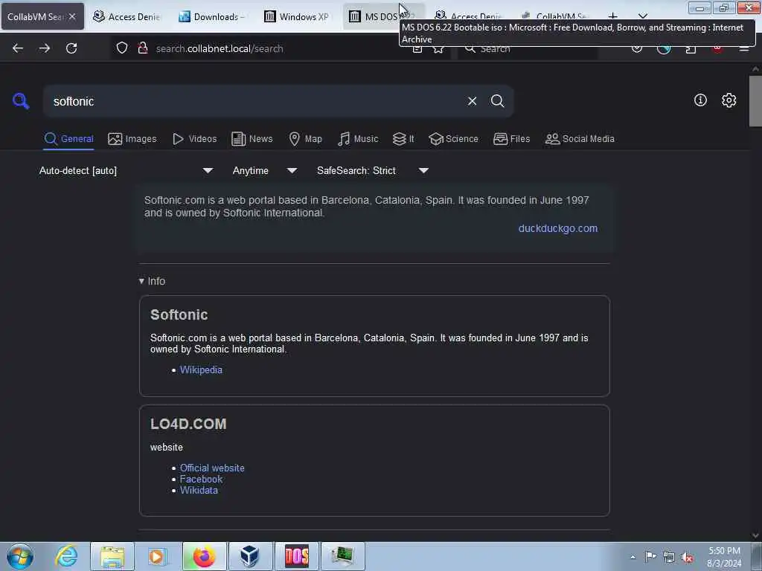Open the search engine info icon
The height and width of the screenshot is (571, 762).
(x=700, y=100)
